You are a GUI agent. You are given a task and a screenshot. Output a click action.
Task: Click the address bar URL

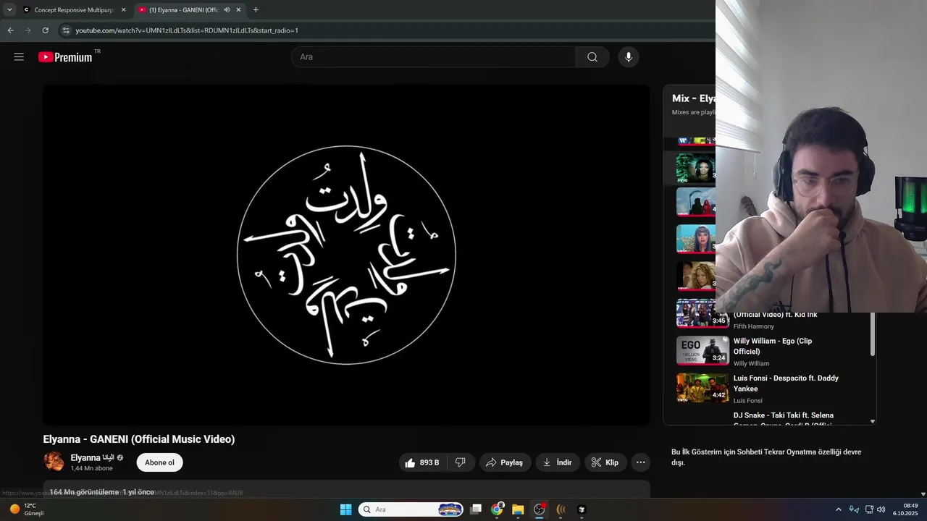click(x=187, y=30)
